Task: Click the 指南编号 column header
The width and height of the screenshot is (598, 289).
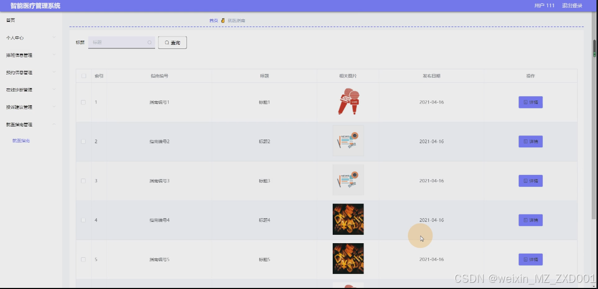Action: click(x=159, y=76)
